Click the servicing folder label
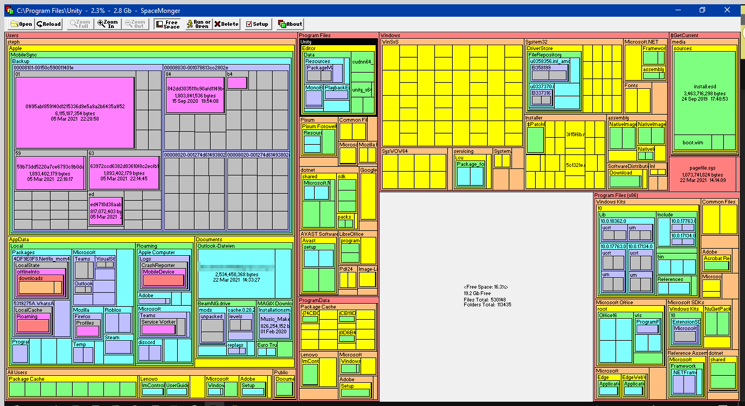 464,151
